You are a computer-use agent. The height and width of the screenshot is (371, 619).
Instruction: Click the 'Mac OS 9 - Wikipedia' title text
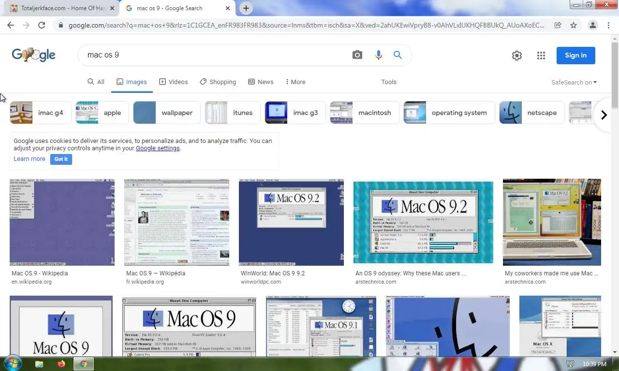(40, 273)
